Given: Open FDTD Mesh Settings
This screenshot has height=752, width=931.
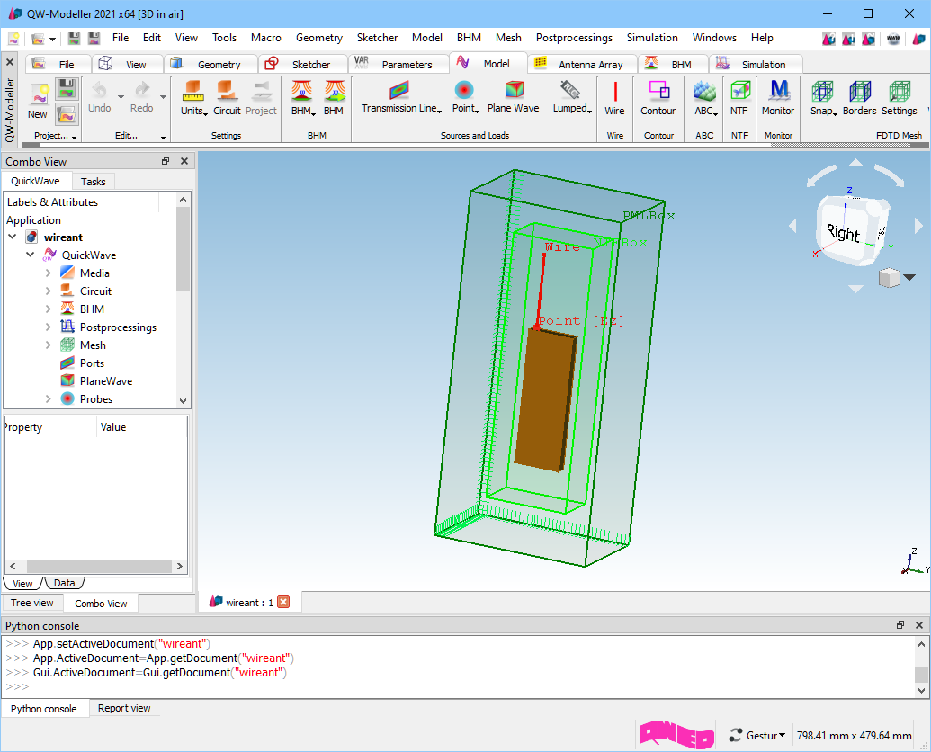Looking at the screenshot, I should tap(899, 99).
